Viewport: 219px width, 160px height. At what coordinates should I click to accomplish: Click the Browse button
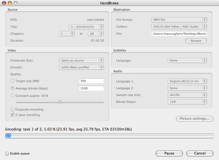pyautogui.click(x=196, y=41)
